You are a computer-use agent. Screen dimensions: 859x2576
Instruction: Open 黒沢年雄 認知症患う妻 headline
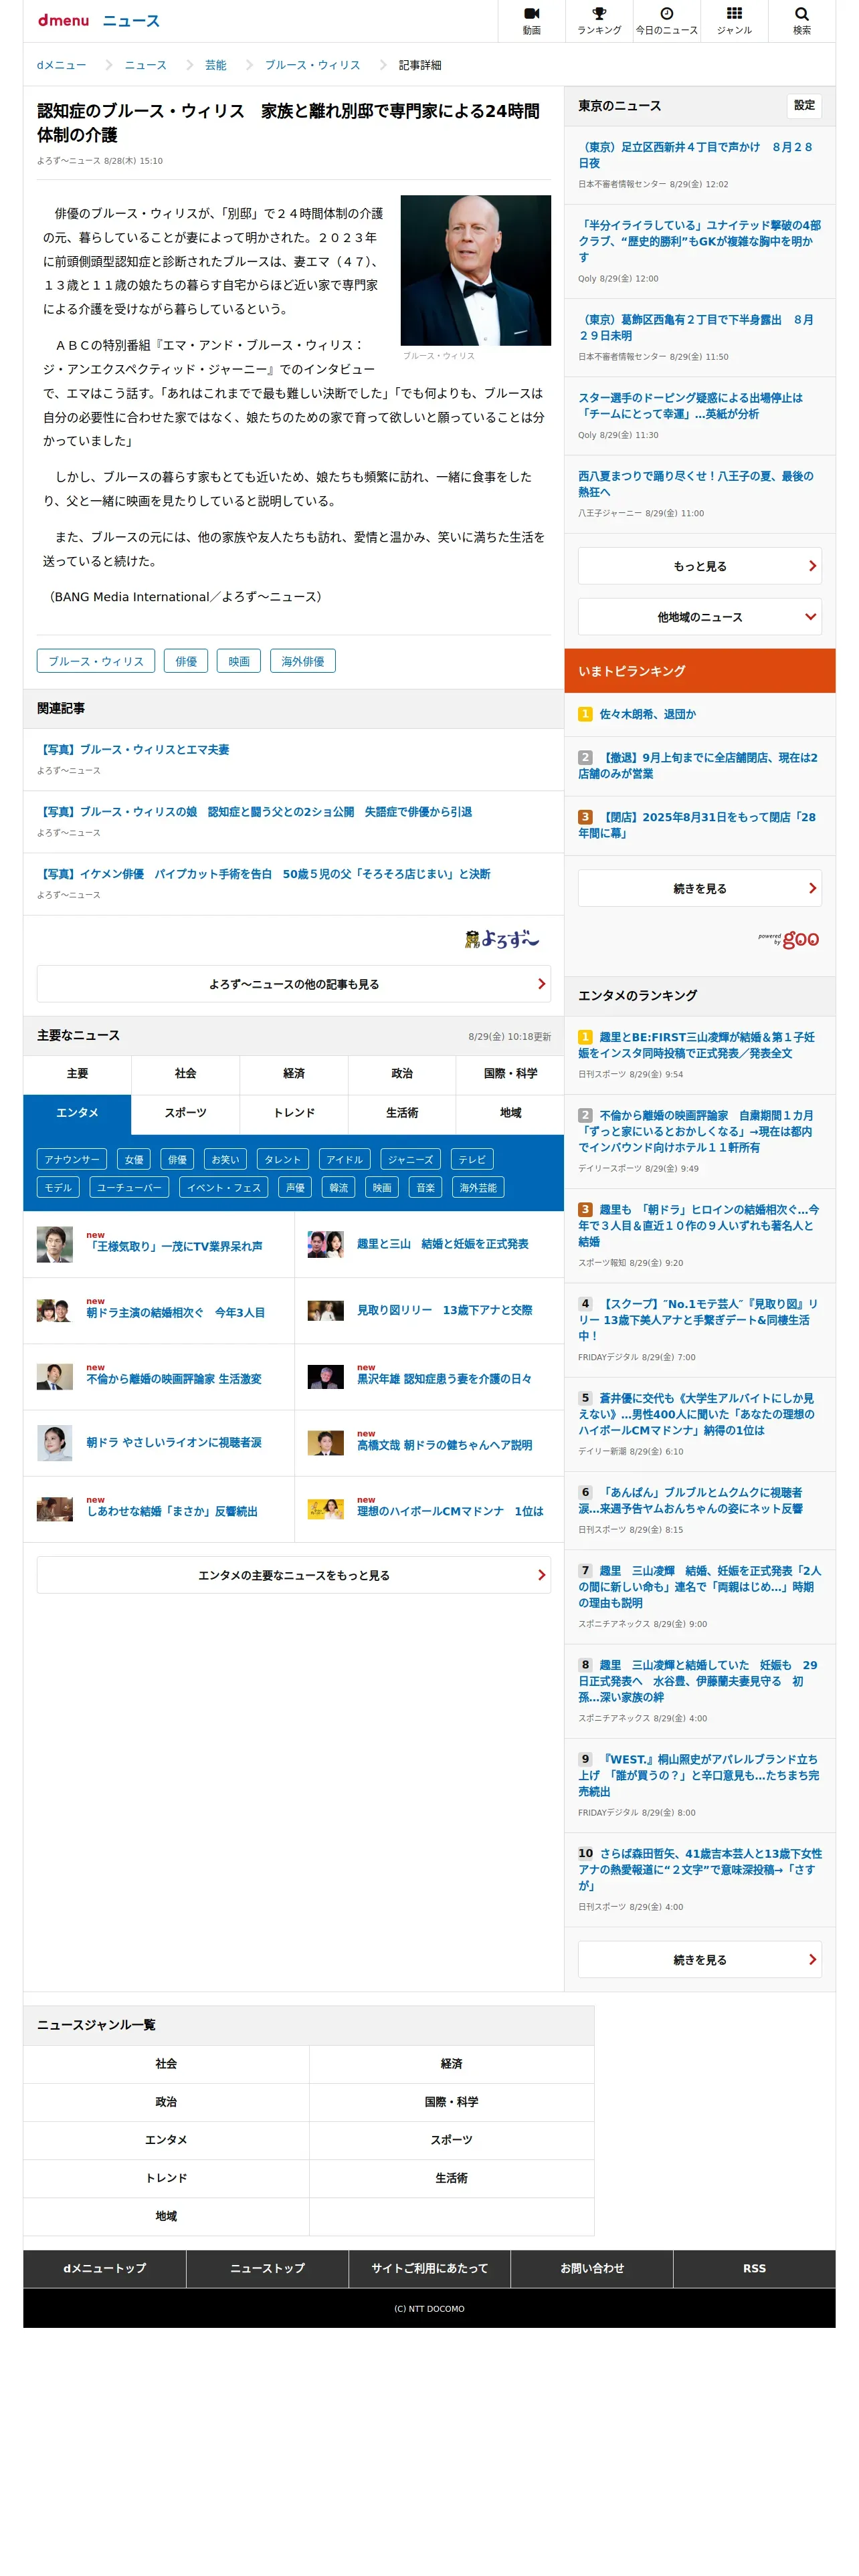[x=444, y=1378]
